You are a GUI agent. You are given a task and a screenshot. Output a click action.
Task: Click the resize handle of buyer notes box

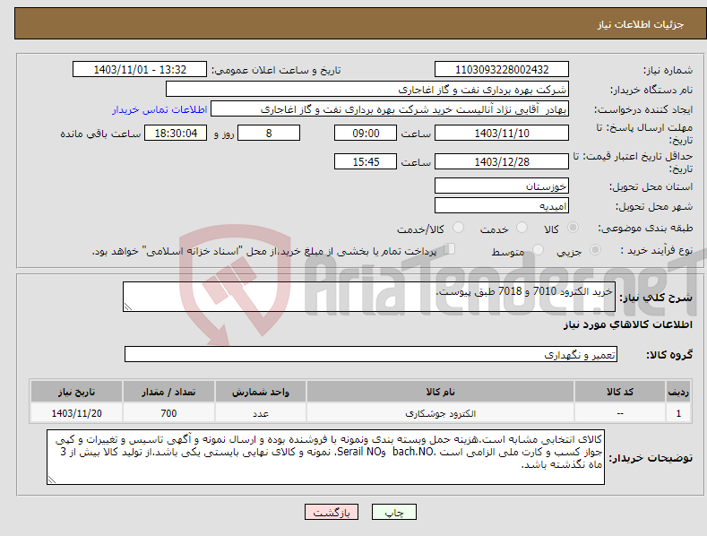[52, 480]
